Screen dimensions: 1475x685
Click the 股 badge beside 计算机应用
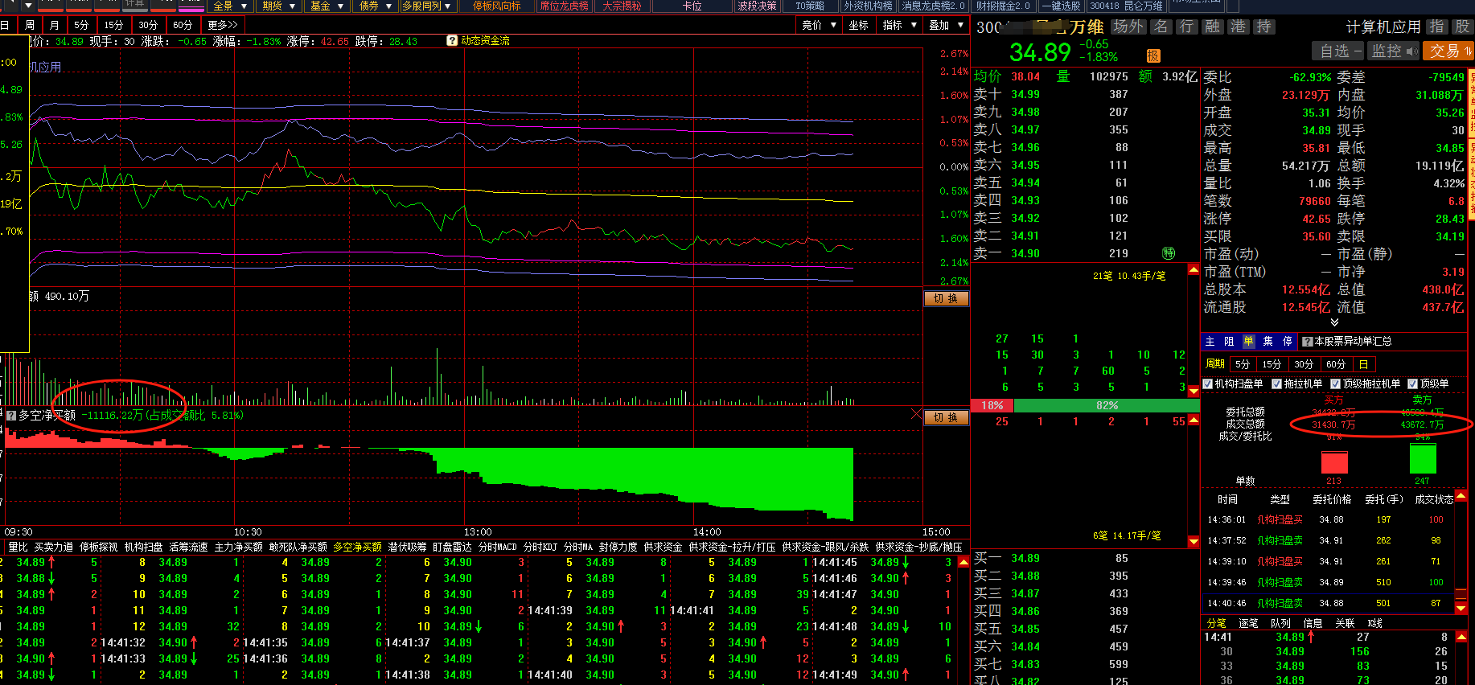point(1462,27)
